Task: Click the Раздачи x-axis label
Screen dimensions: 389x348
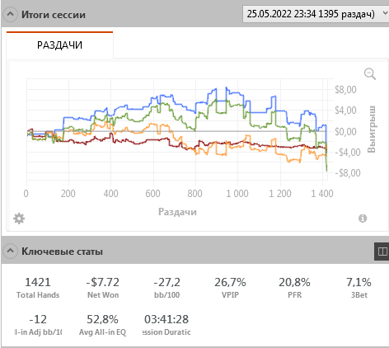Action: 177,212
